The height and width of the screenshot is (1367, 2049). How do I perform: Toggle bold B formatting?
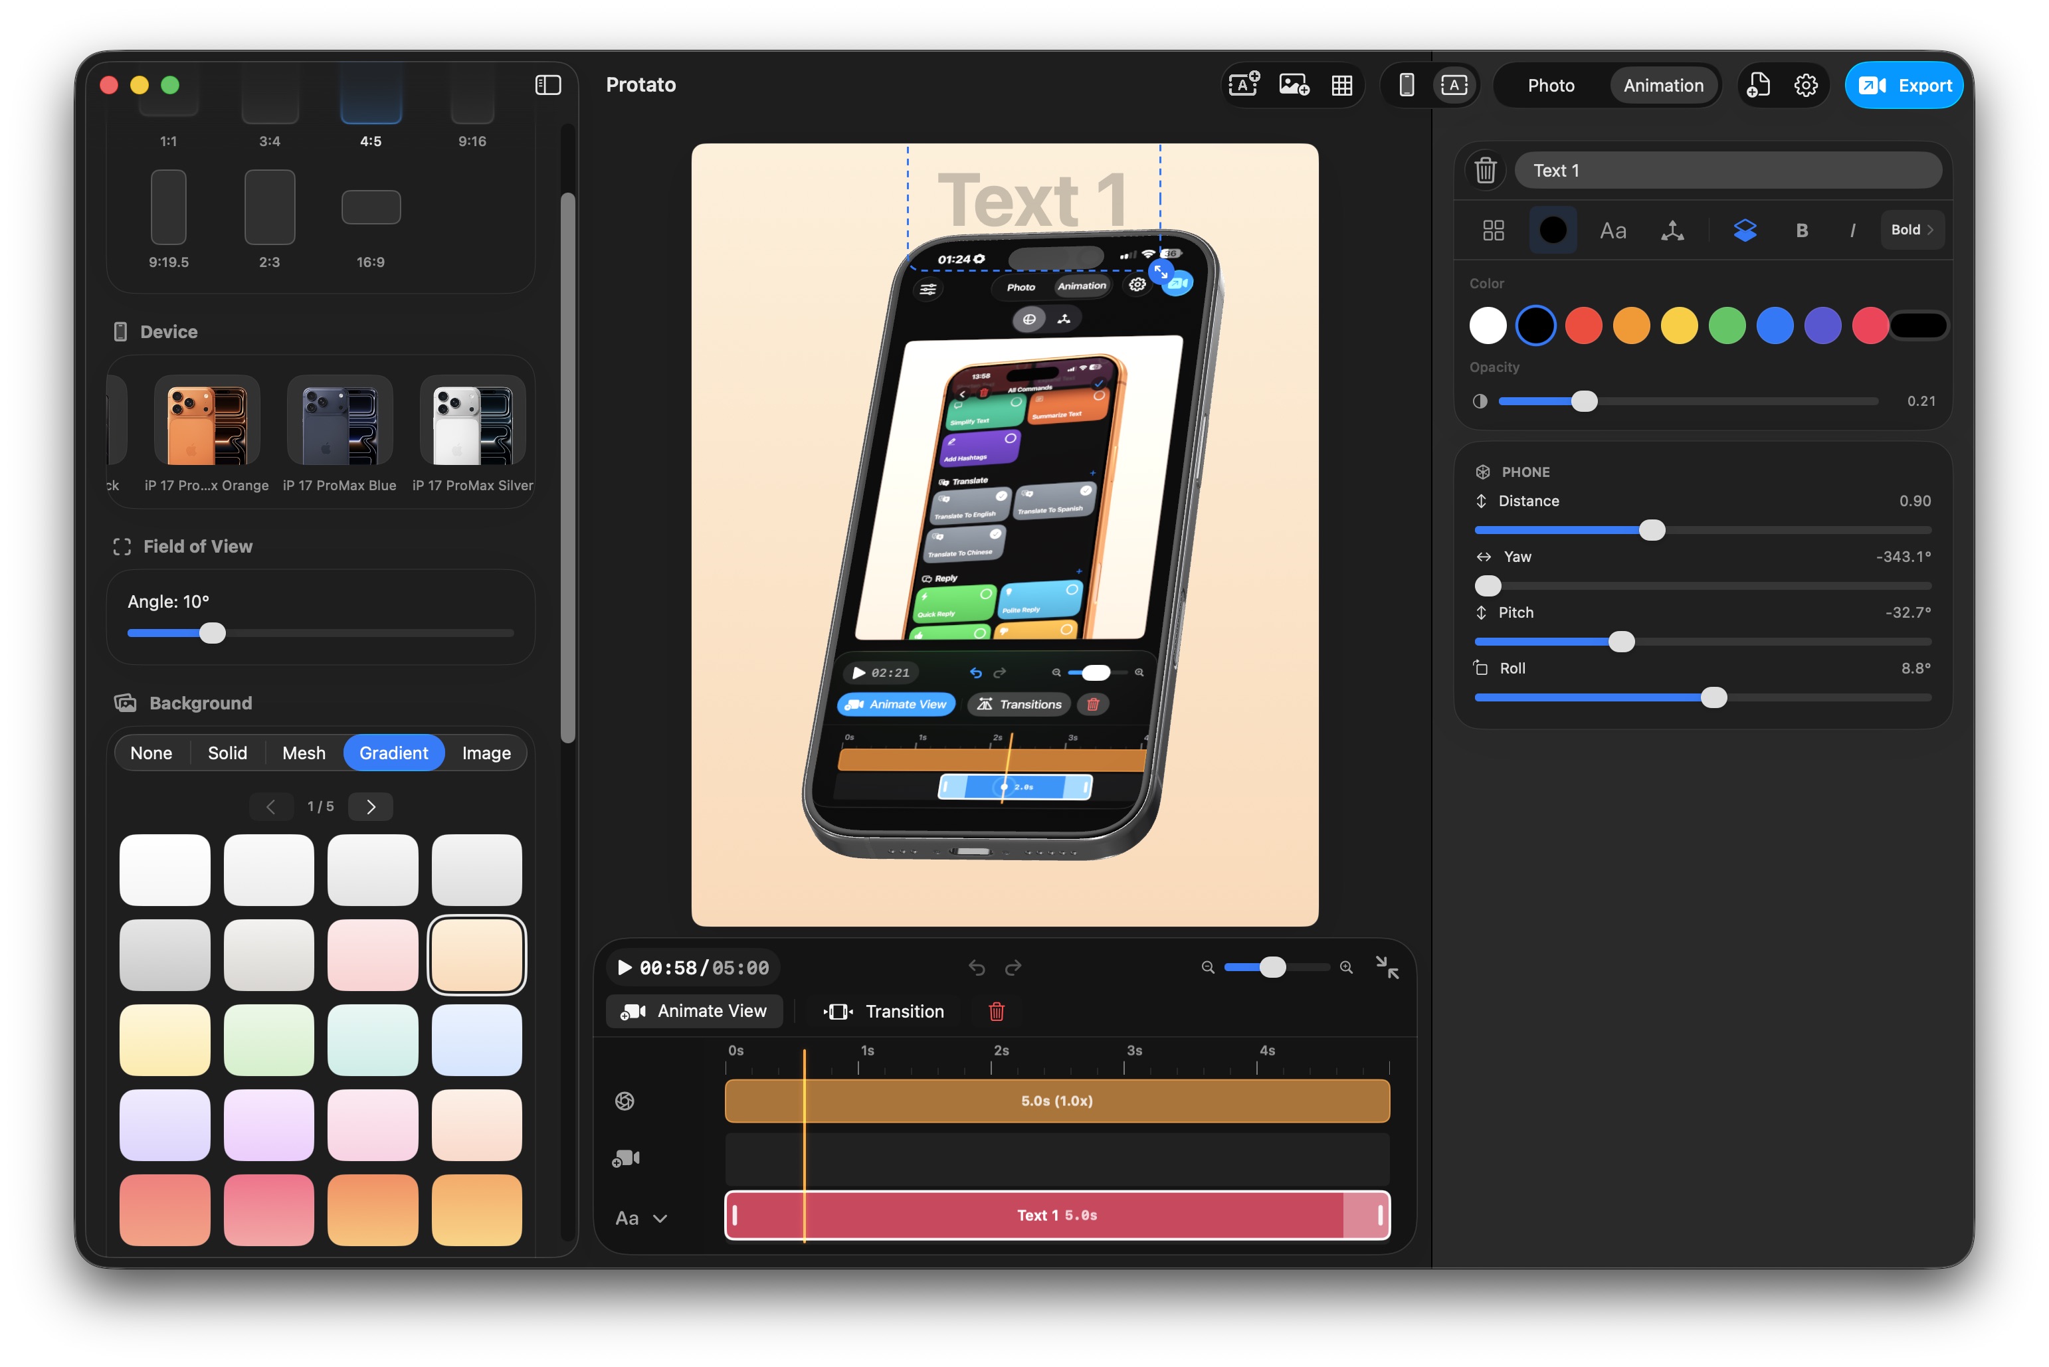click(1801, 230)
